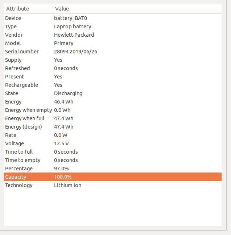
Task: Select the Model row Primary
Action: pos(113,43)
